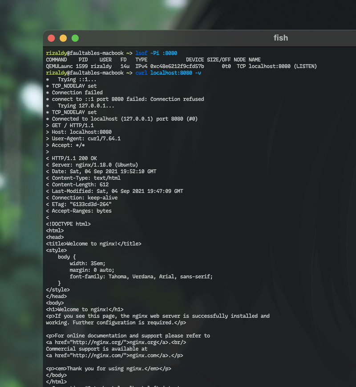
Task: Click 'QEMULaunc' process name in lsof output
Action: (59, 66)
